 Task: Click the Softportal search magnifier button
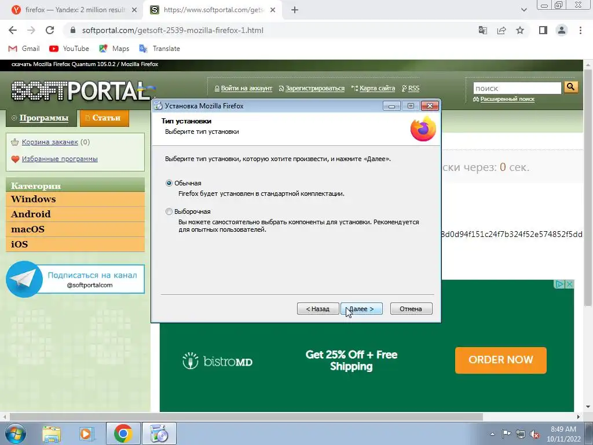click(570, 87)
